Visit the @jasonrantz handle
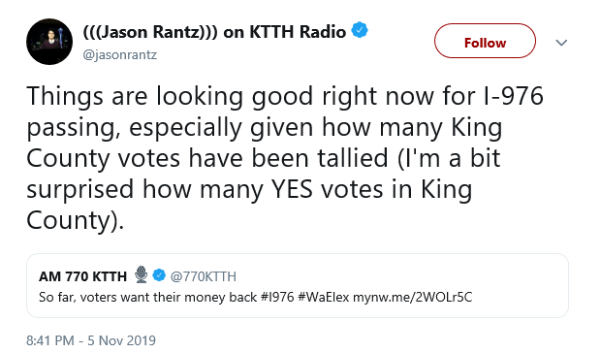This screenshot has height=353, width=601. [x=120, y=55]
